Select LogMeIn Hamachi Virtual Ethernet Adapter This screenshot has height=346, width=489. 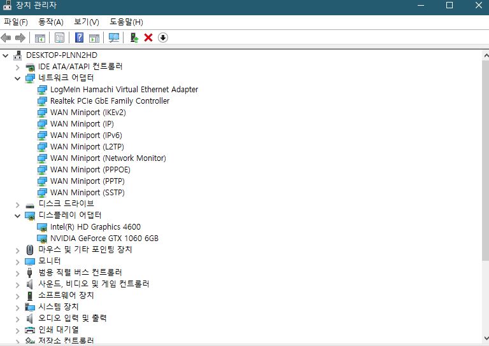pyautogui.click(x=124, y=90)
